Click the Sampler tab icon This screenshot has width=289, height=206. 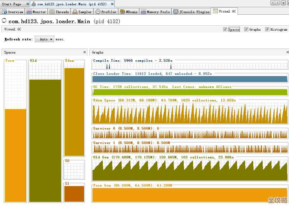75,12
